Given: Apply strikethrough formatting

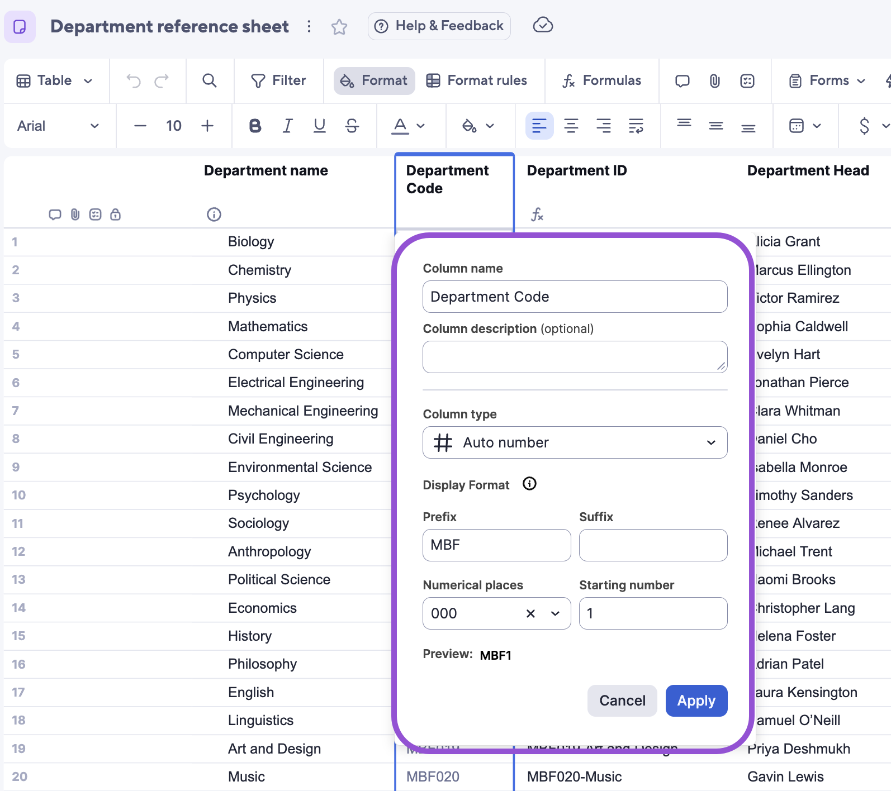Looking at the screenshot, I should (x=352, y=126).
